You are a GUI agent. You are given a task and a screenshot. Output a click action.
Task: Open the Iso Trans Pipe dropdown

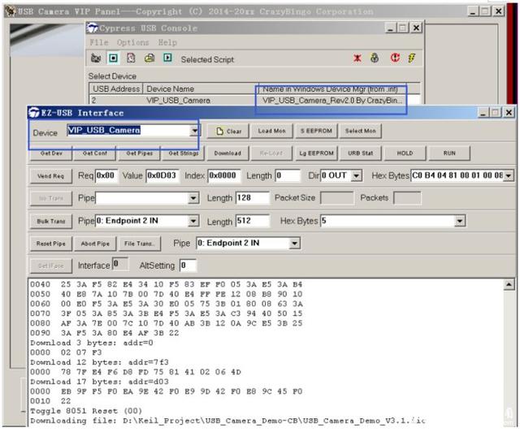tap(193, 198)
